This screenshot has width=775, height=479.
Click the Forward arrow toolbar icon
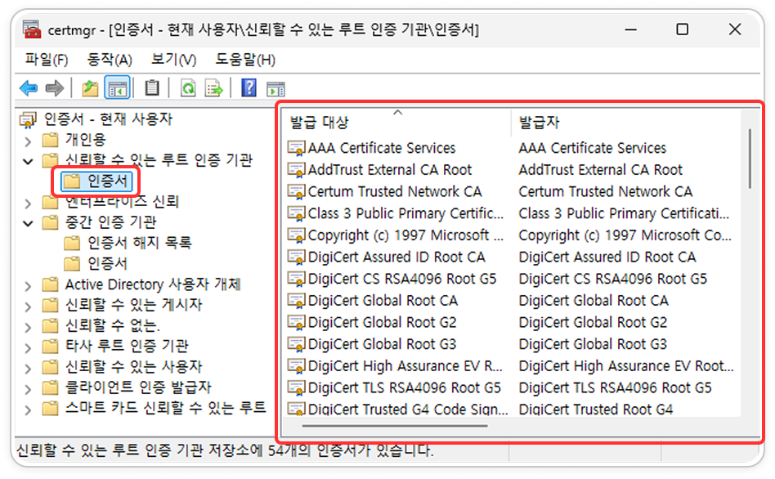pos(55,88)
